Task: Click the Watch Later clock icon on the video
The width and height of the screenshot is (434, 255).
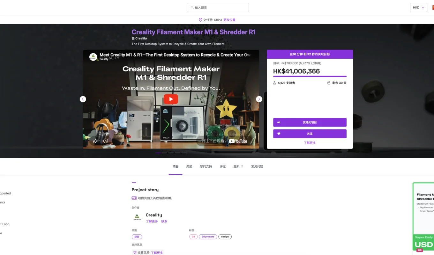Action: click(x=105, y=141)
